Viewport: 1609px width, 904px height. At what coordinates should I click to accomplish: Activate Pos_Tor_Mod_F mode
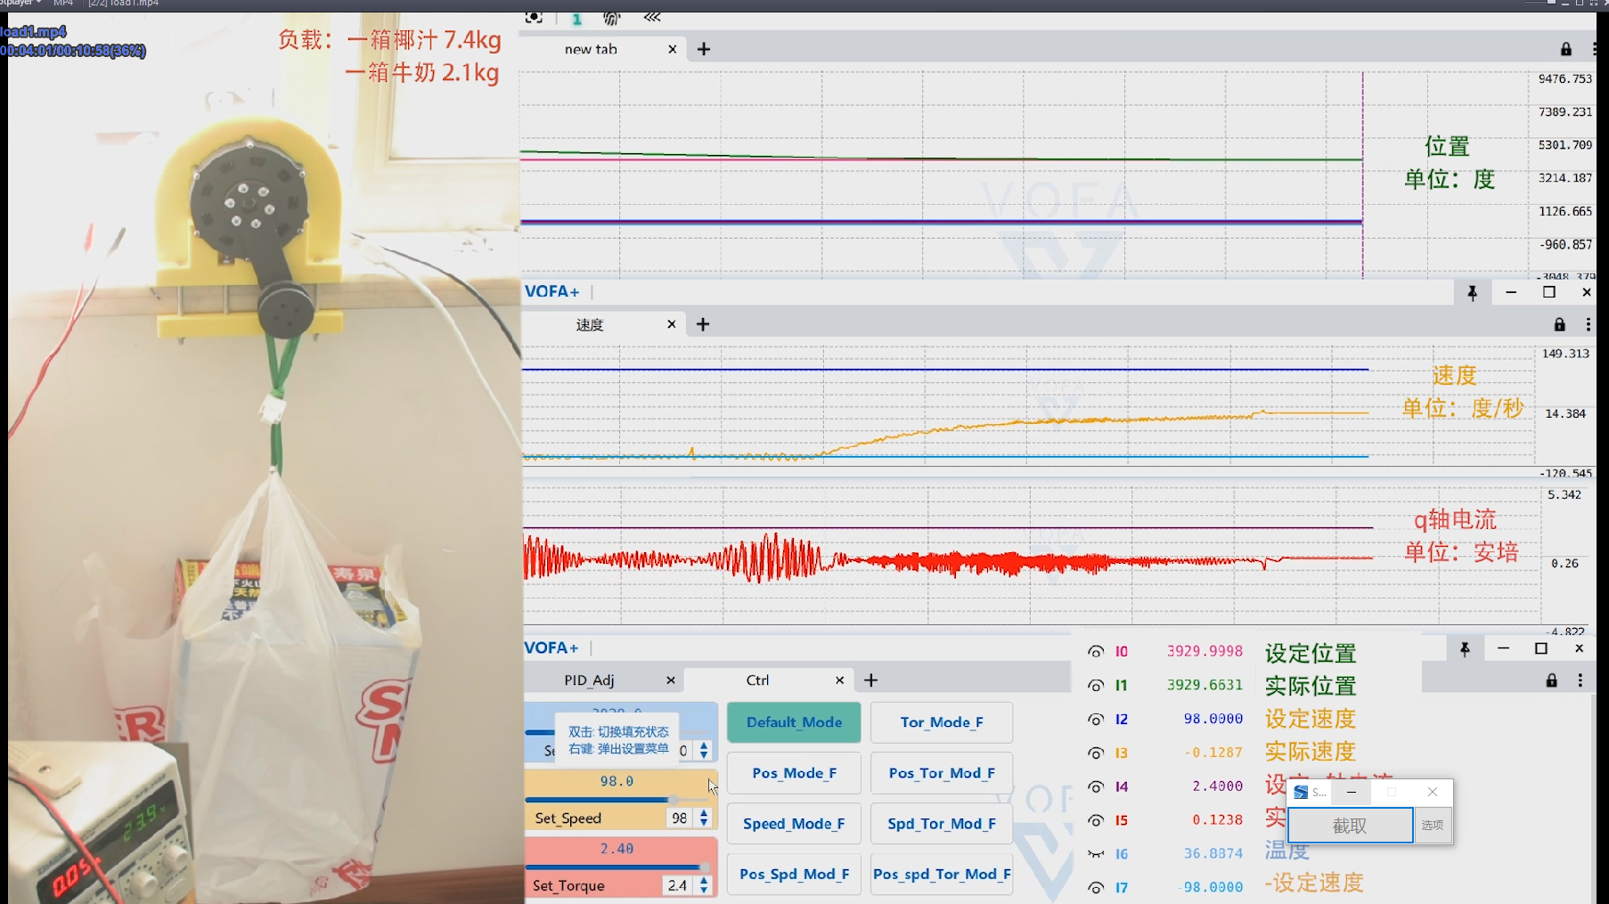(x=942, y=773)
